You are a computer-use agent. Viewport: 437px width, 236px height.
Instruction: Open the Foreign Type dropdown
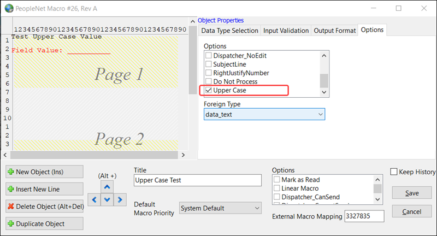264,114
